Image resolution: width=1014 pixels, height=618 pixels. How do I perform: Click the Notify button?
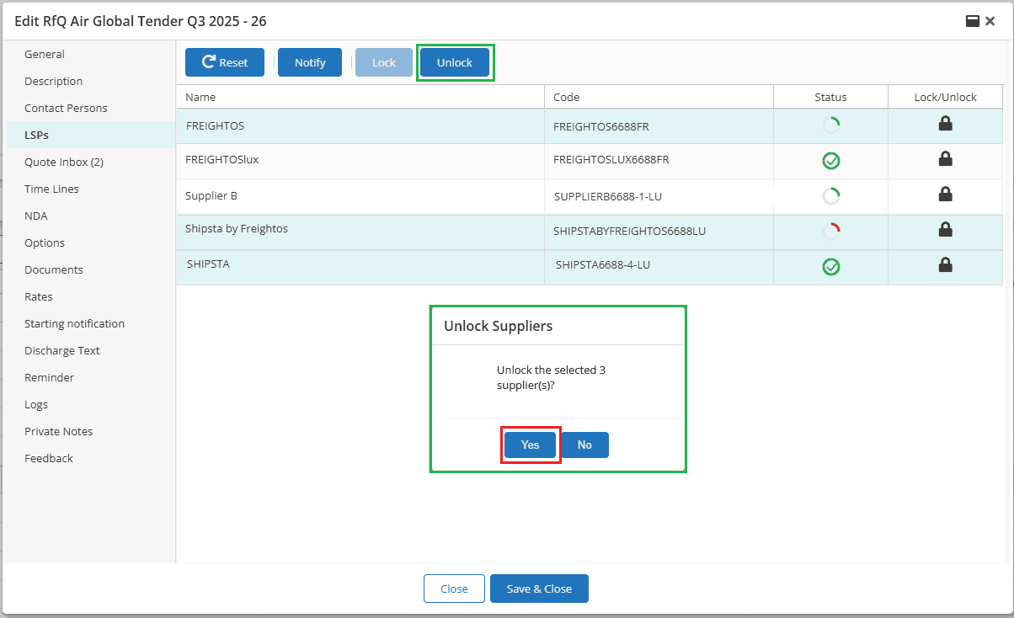tap(310, 62)
